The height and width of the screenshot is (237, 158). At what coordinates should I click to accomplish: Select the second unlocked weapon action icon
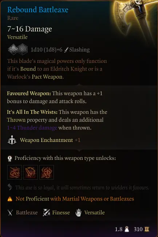tap(31, 172)
